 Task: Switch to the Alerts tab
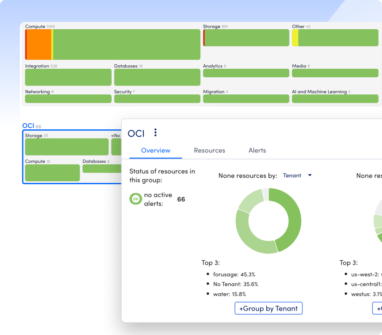pyautogui.click(x=257, y=150)
